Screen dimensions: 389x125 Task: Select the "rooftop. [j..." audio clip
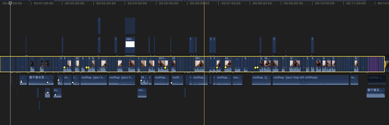[x=261, y=80]
